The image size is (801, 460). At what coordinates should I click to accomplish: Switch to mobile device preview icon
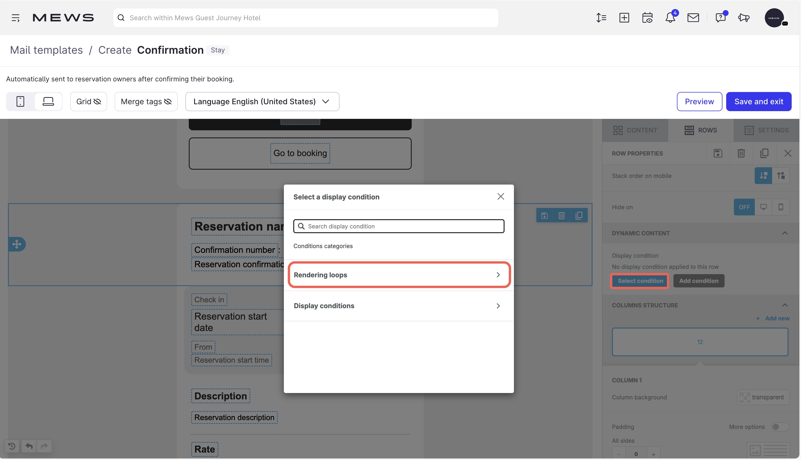point(20,101)
